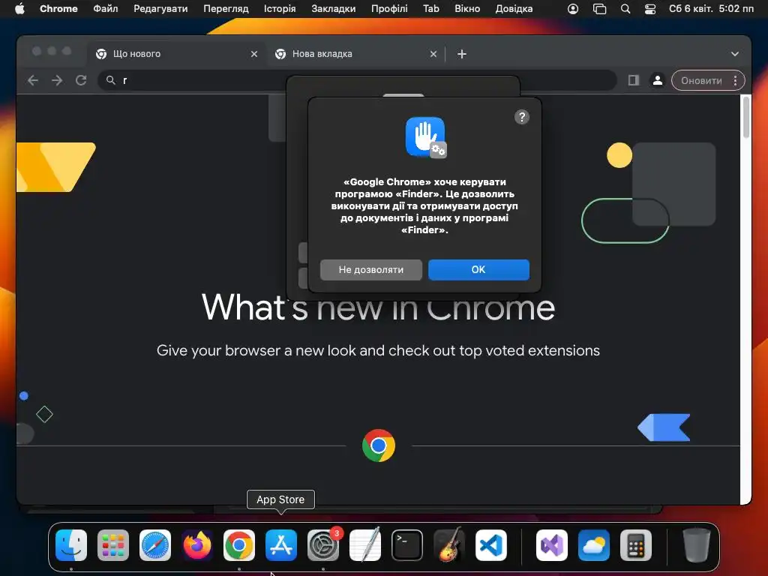This screenshot has width=768, height=576.
Task: Open the "Перегляд" menu
Action: (x=226, y=9)
